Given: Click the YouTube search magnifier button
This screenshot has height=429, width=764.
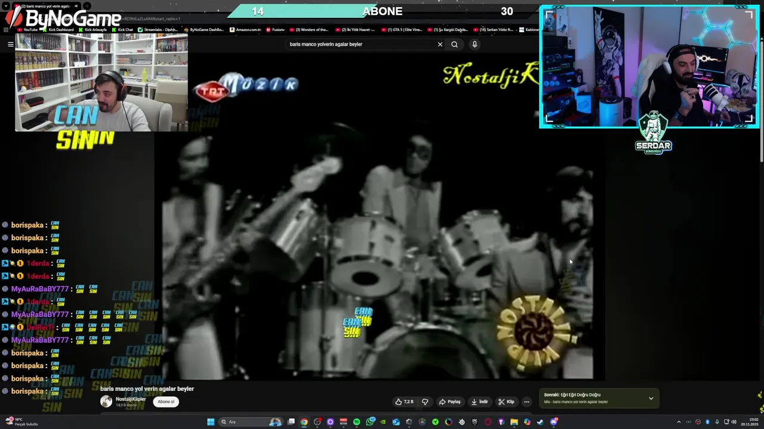Looking at the screenshot, I should pyautogui.click(x=454, y=44).
